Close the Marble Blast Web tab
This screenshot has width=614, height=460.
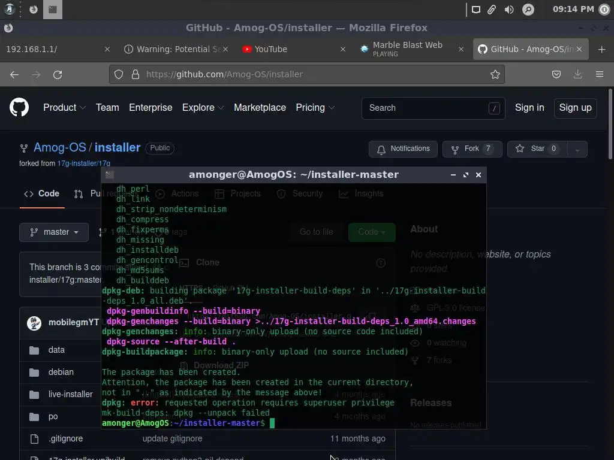[x=461, y=49]
